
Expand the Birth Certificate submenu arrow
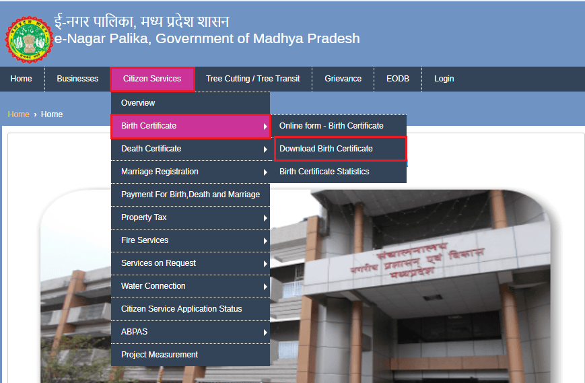click(x=265, y=127)
